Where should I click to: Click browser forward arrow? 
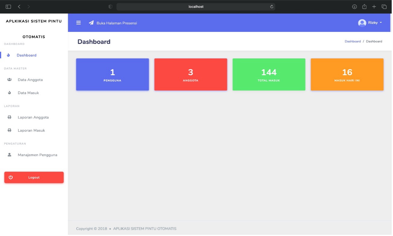coord(29,7)
